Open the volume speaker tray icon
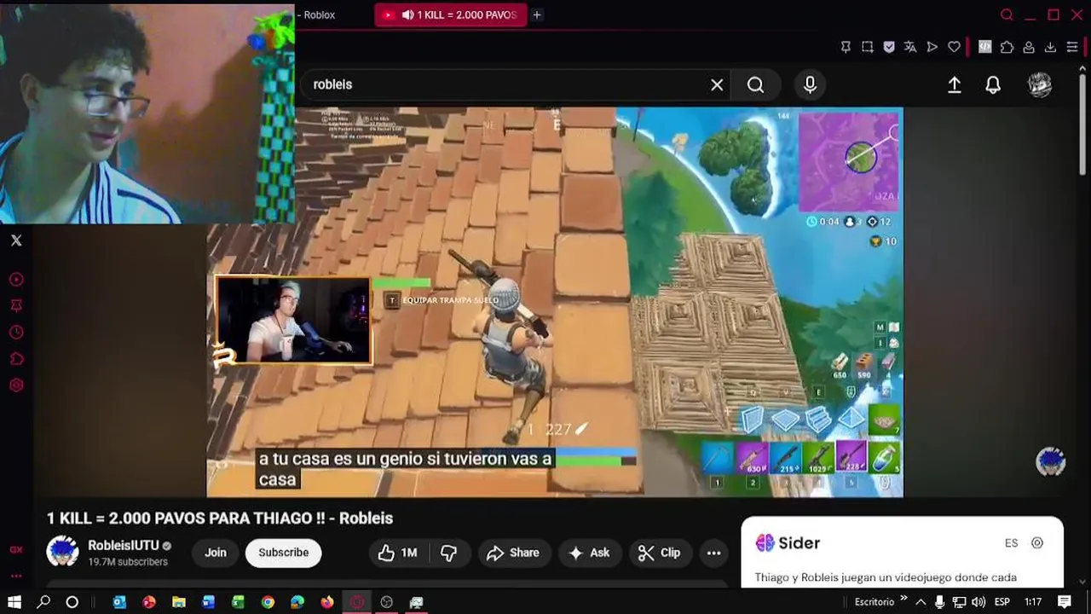Screen dimensions: 1091x614 click(x=978, y=602)
